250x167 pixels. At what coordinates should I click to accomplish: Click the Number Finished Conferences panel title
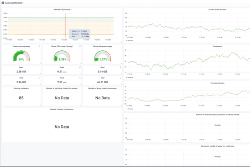[x=62, y=109]
